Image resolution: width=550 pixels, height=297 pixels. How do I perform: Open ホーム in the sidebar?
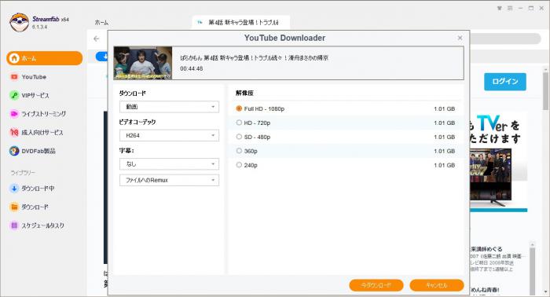click(x=44, y=58)
